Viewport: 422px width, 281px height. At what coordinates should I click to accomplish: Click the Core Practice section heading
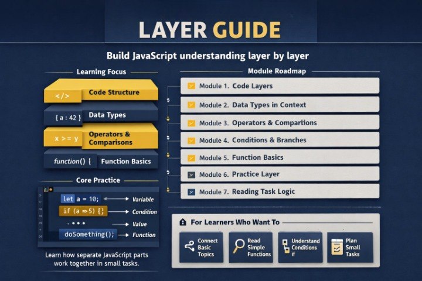point(98,180)
